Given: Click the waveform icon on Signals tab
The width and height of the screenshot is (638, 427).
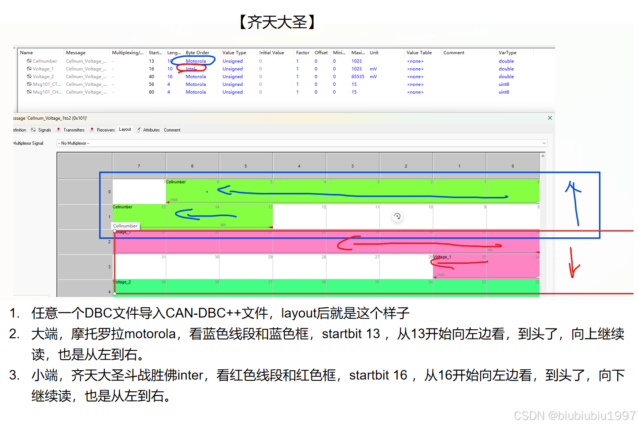Looking at the screenshot, I should (33, 129).
